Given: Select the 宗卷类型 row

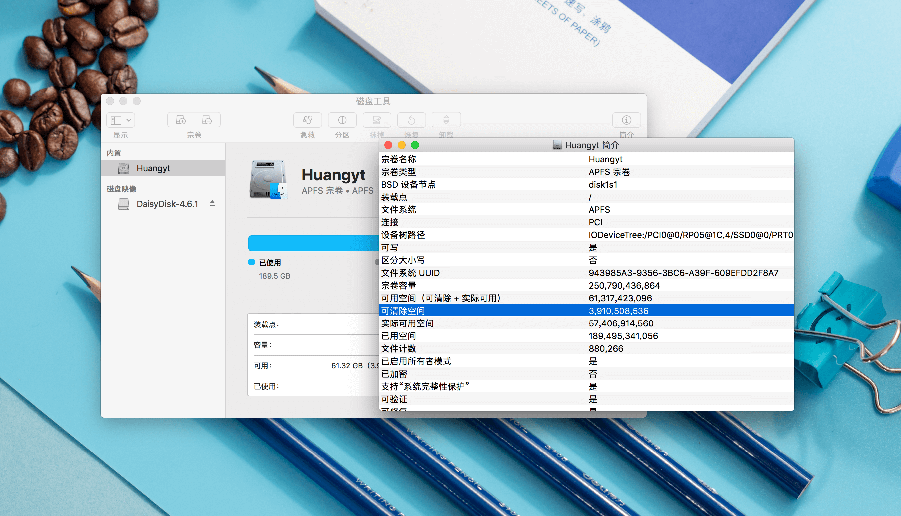Looking at the screenshot, I should (x=586, y=172).
